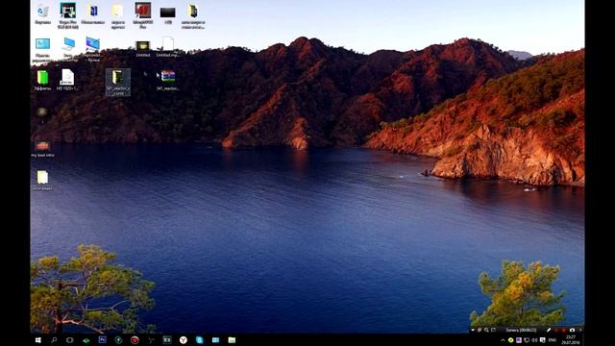
Task: Open the green folder icon on desktop
Action: point(42,81)
